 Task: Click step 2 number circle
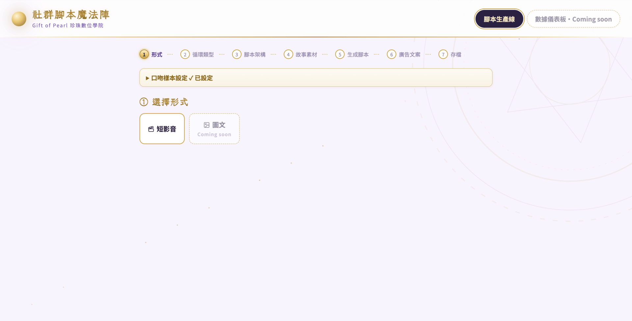tap(185, 55)
